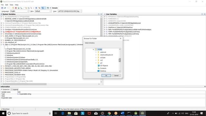
Task: Click the Cortana microphone icon
Action: click(x=50, y=113)
